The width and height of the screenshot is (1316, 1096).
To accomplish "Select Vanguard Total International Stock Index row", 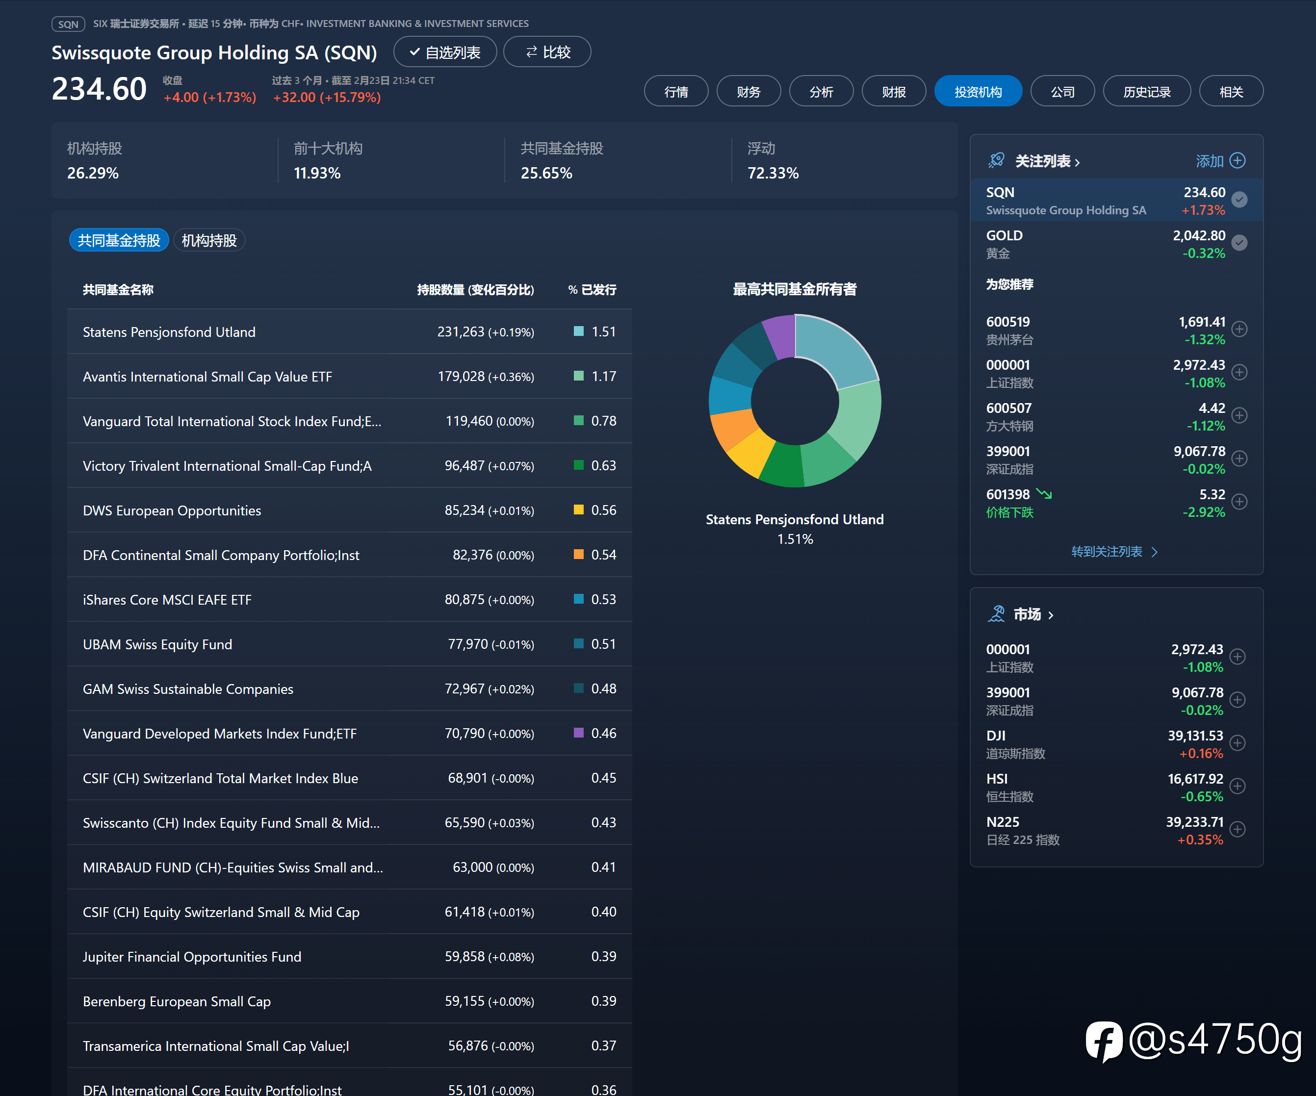I will (350, 421).
